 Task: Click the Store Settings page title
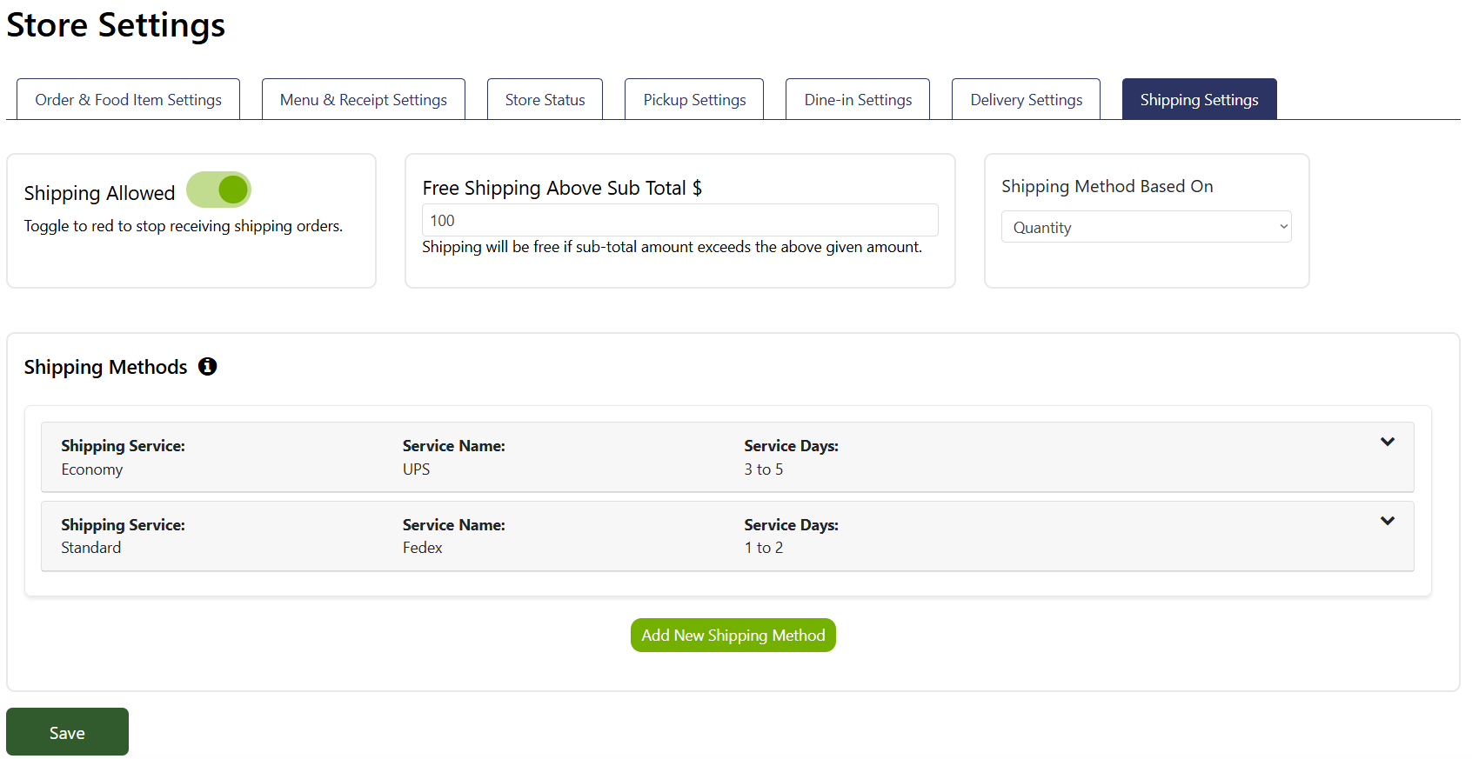[116, 25]
